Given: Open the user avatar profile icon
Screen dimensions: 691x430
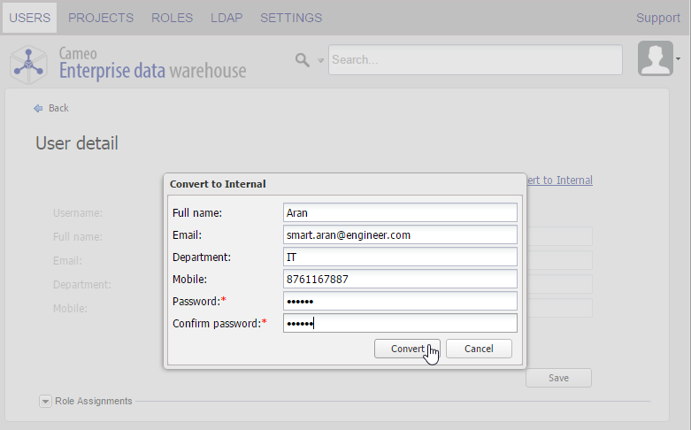Looking at the screenshot, I should 655,59.
